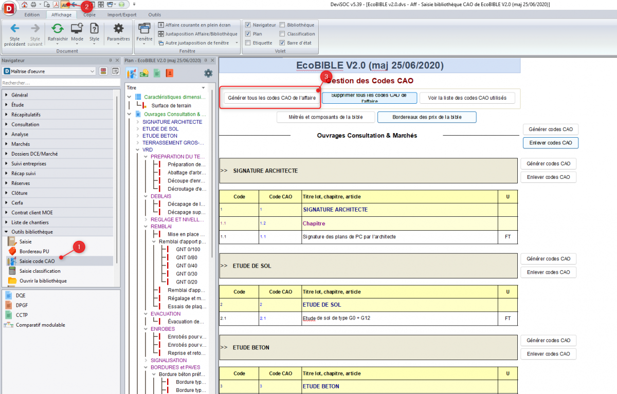Click the PDF export icon in title bar
617x394 pixels.
(x=56, y=4)
